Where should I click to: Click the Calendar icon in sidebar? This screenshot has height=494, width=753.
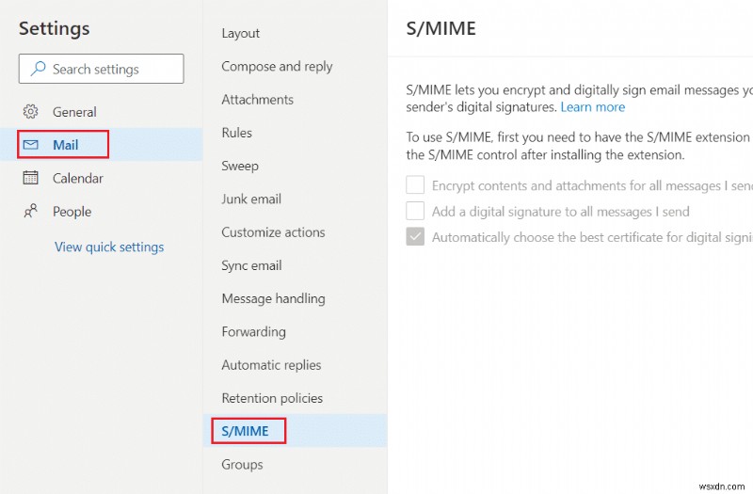(31, 178)
